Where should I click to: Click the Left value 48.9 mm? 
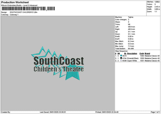[x=131, y=27]
